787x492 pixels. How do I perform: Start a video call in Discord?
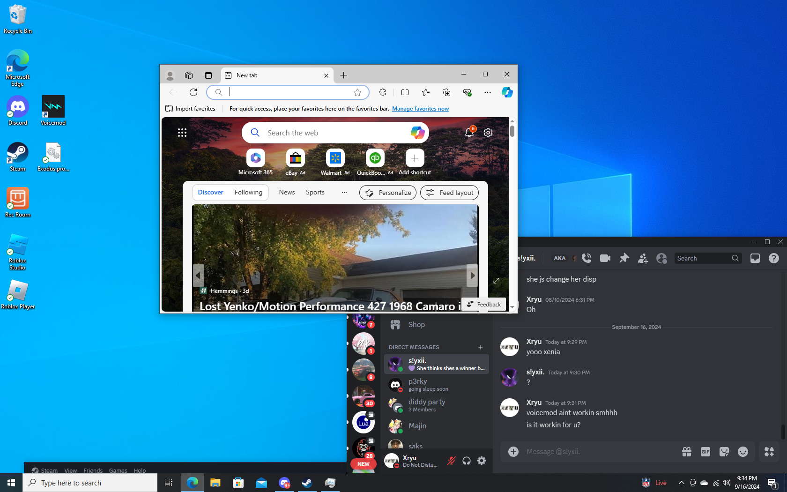point(605,258)
